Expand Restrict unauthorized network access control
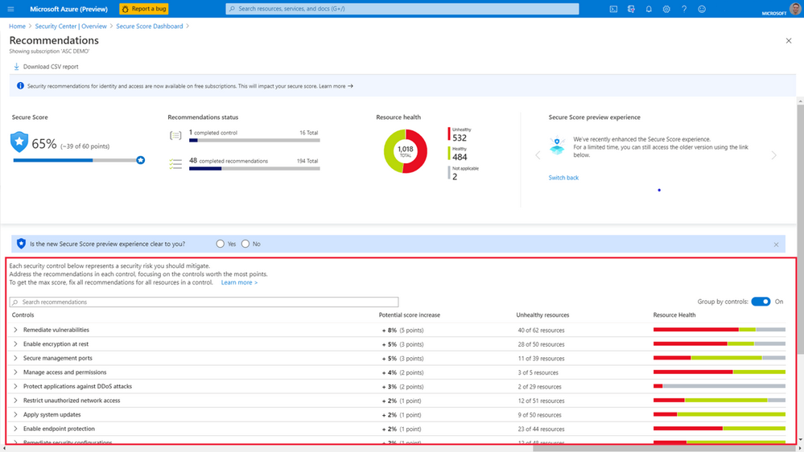The height and width of the screenshot is (452, 804). (15, 401)
